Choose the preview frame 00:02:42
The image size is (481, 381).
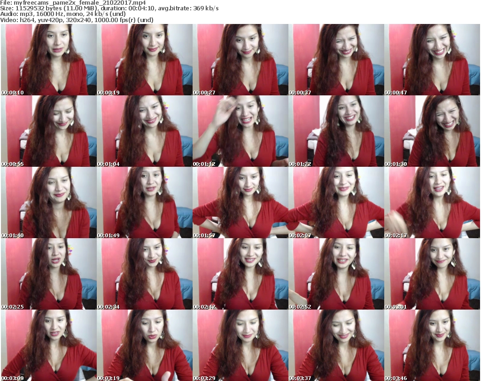240,274
